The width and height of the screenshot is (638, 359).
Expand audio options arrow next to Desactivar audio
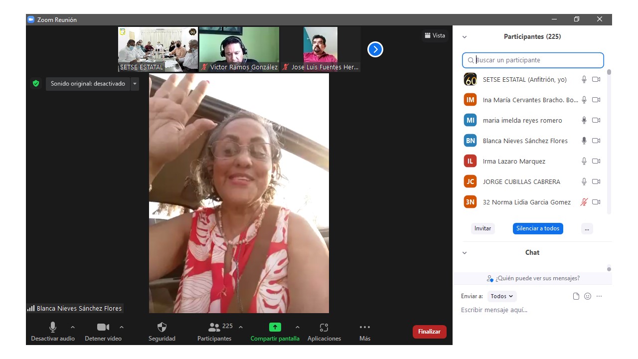point(73,327)
